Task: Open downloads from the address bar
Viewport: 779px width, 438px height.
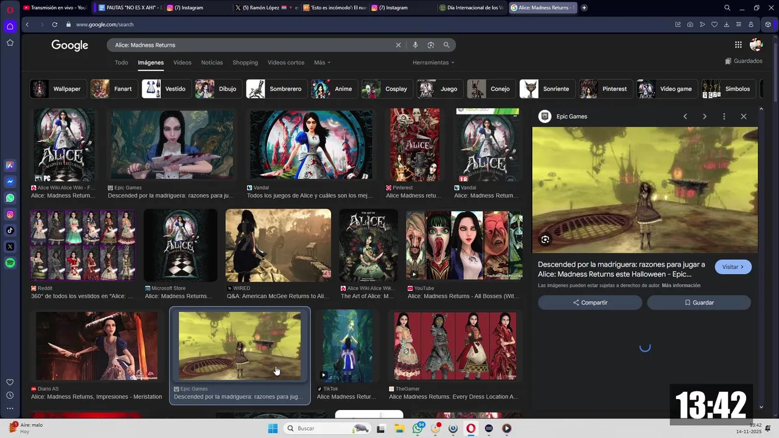Action: 727,24
